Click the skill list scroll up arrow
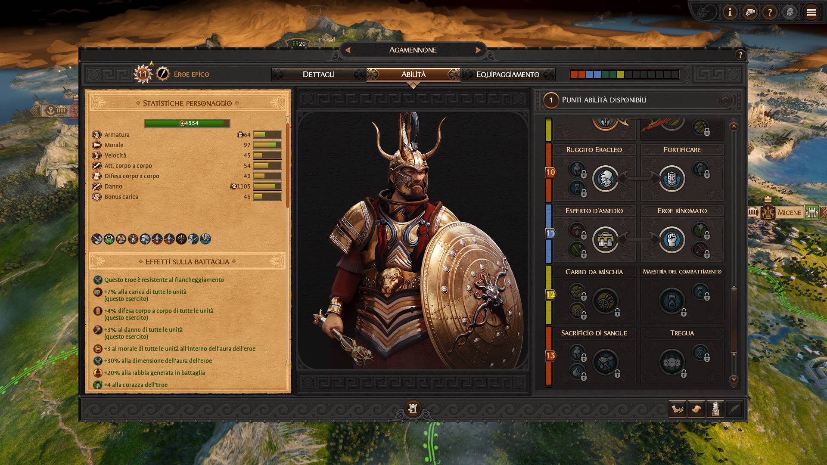This screenshot has width=827, height=465. 734,126
